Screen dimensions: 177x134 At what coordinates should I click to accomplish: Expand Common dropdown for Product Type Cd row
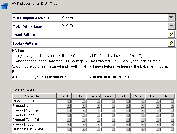coord(98,120)
